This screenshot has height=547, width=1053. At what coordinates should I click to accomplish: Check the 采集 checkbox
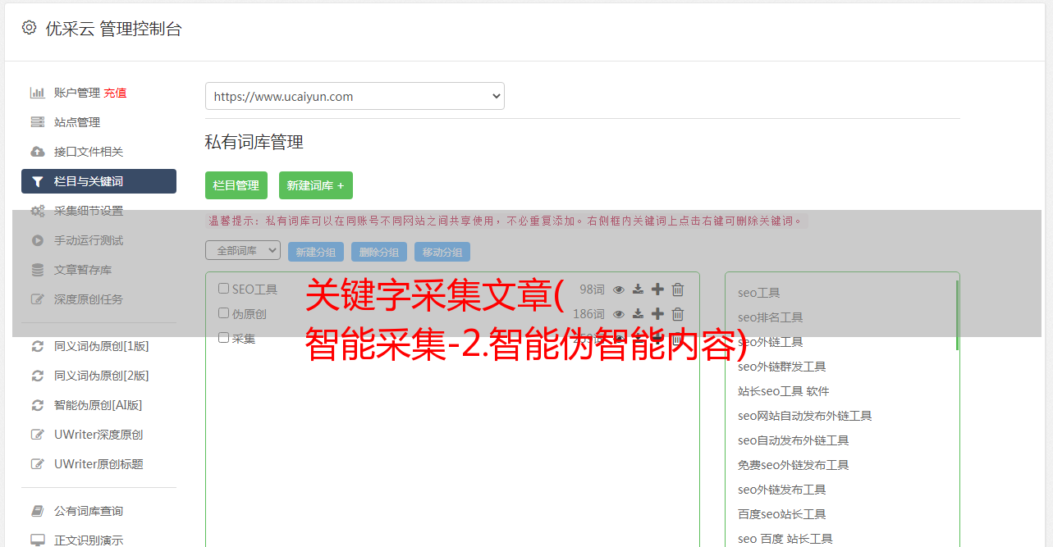click(x=223, y=338)
